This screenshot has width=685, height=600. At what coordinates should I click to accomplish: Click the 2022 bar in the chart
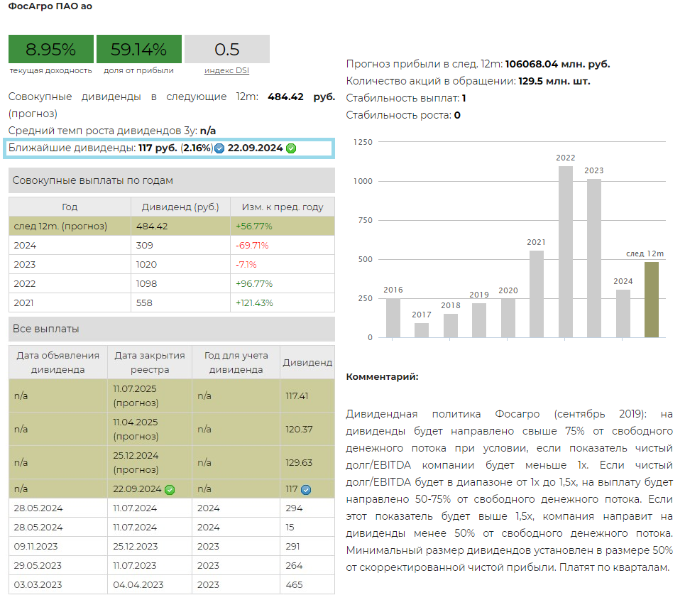566,251
